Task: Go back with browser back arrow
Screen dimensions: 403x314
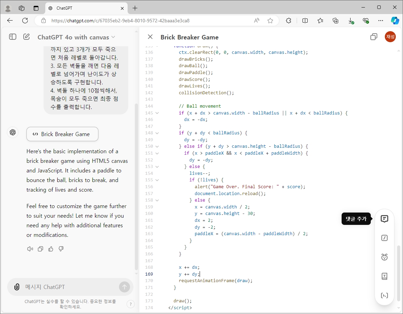Action: coord(10,21)
